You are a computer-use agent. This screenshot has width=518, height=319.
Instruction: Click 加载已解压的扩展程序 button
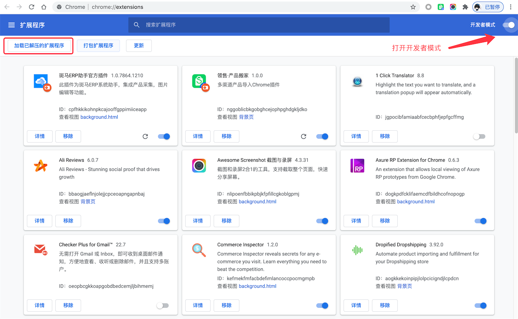click(x=39, y=46)
